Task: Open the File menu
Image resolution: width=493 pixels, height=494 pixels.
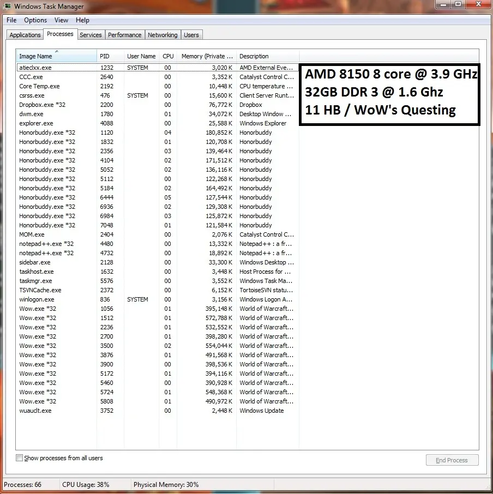Action: pyautogui.click(x=11, y=20)
